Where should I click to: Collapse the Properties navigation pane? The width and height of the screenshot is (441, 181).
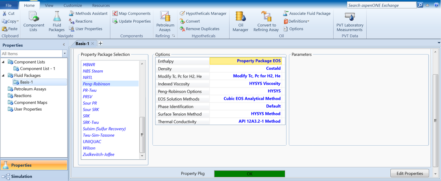tap(63, 45)
